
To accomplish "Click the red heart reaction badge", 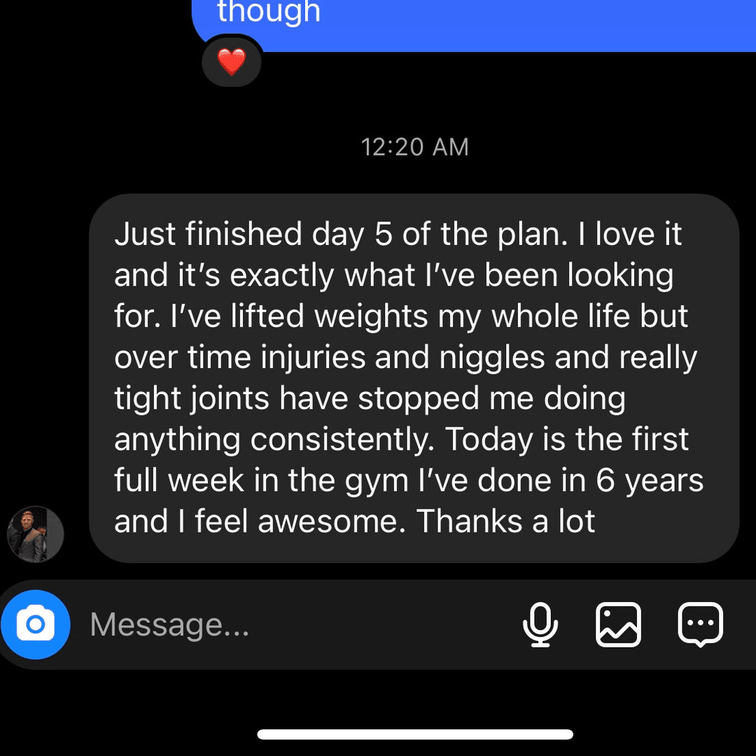I will click(232, 62).
